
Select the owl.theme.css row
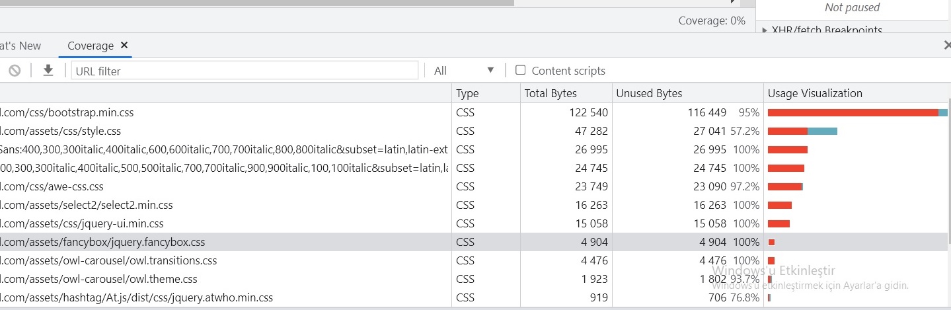pos(475,279)
